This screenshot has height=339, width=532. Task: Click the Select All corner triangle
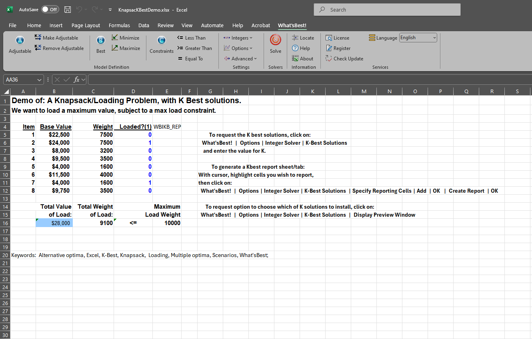[x=5, y=92]
